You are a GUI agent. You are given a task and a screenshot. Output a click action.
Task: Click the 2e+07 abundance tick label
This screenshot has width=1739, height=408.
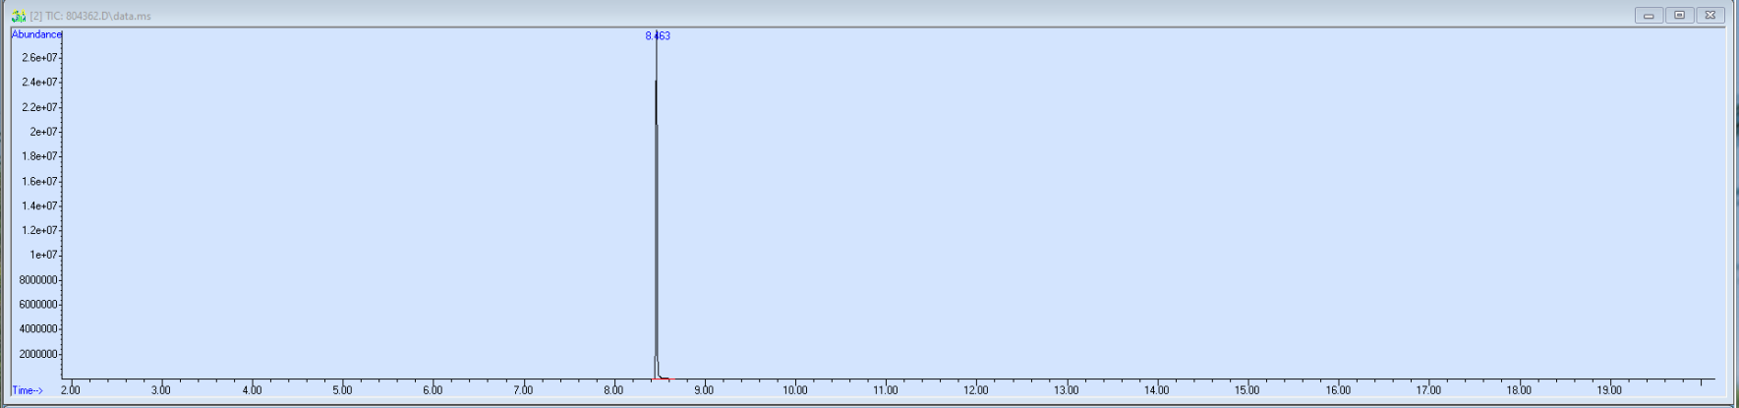[x=43, y=132]
